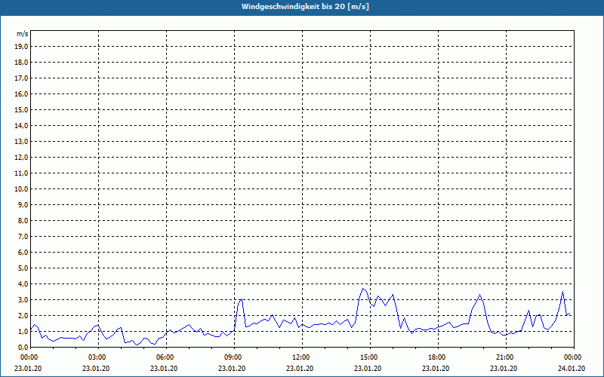The width and height of the screenshot is (604, 377).
Task: Click the '12,0' y-axis tick label
Action: tap(21, 158)
